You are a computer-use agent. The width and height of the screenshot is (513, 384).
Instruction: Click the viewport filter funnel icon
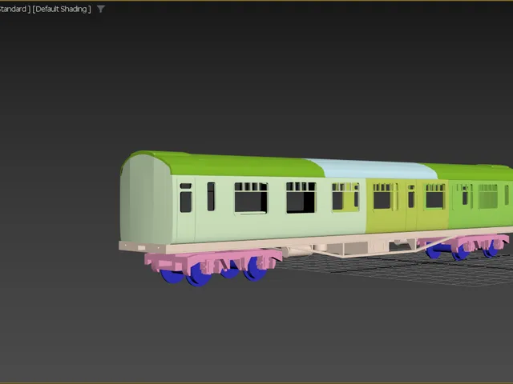[101, 9]
